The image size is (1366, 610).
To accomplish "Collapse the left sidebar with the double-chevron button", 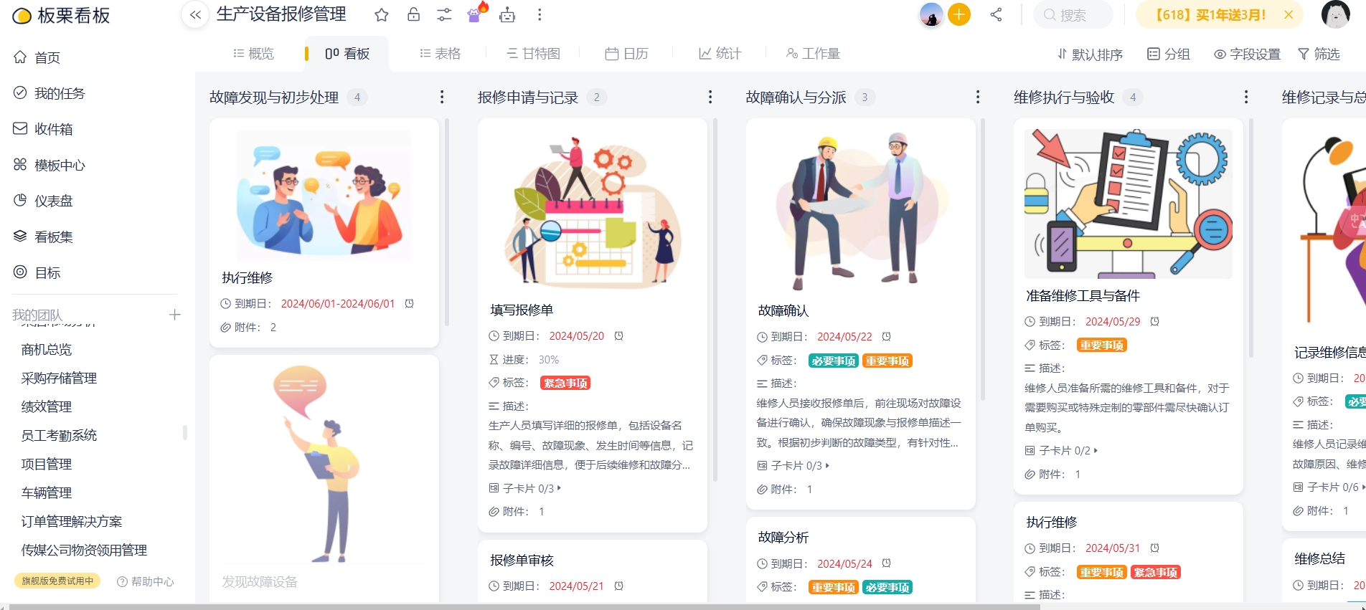I will (x=195, y=15).
